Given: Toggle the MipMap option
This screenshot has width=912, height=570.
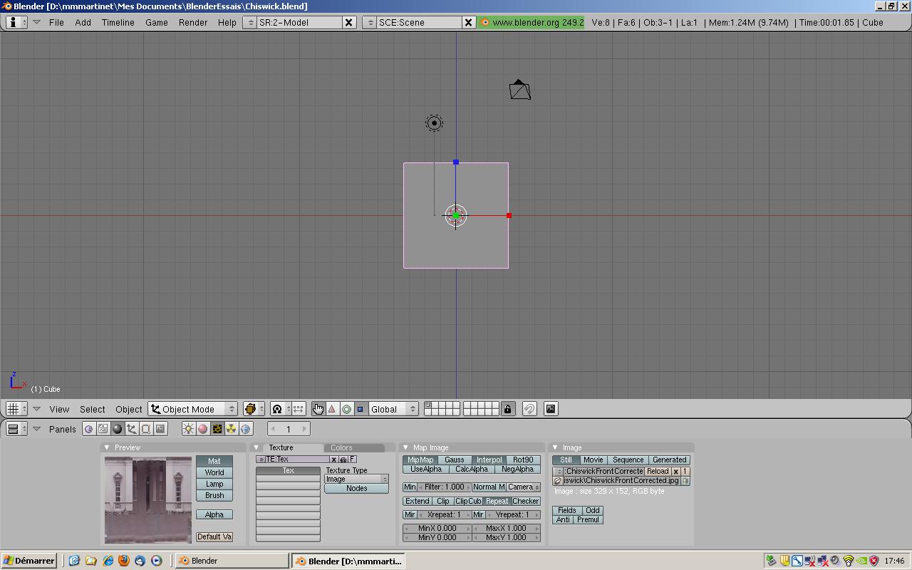Looking at the screenshot, I should point(420,460).
